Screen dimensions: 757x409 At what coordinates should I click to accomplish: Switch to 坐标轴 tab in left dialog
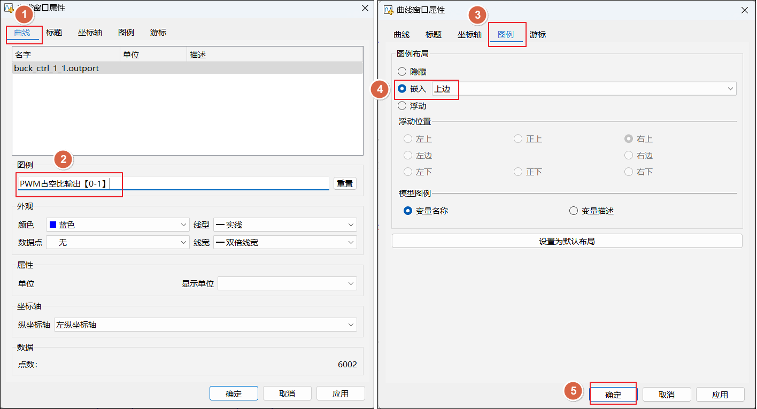click(90, 33)
